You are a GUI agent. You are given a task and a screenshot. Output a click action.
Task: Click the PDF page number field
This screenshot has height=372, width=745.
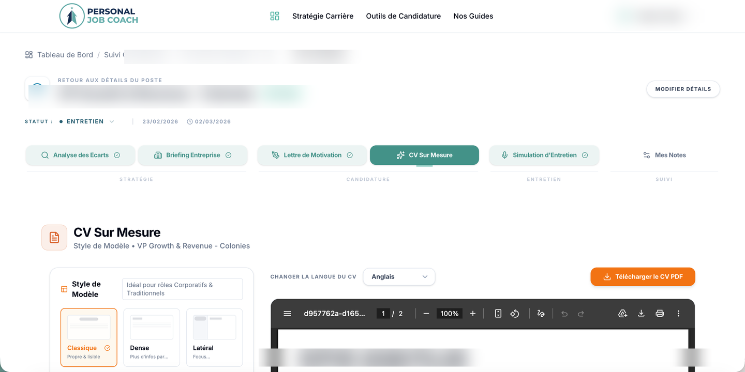point(383,314)
